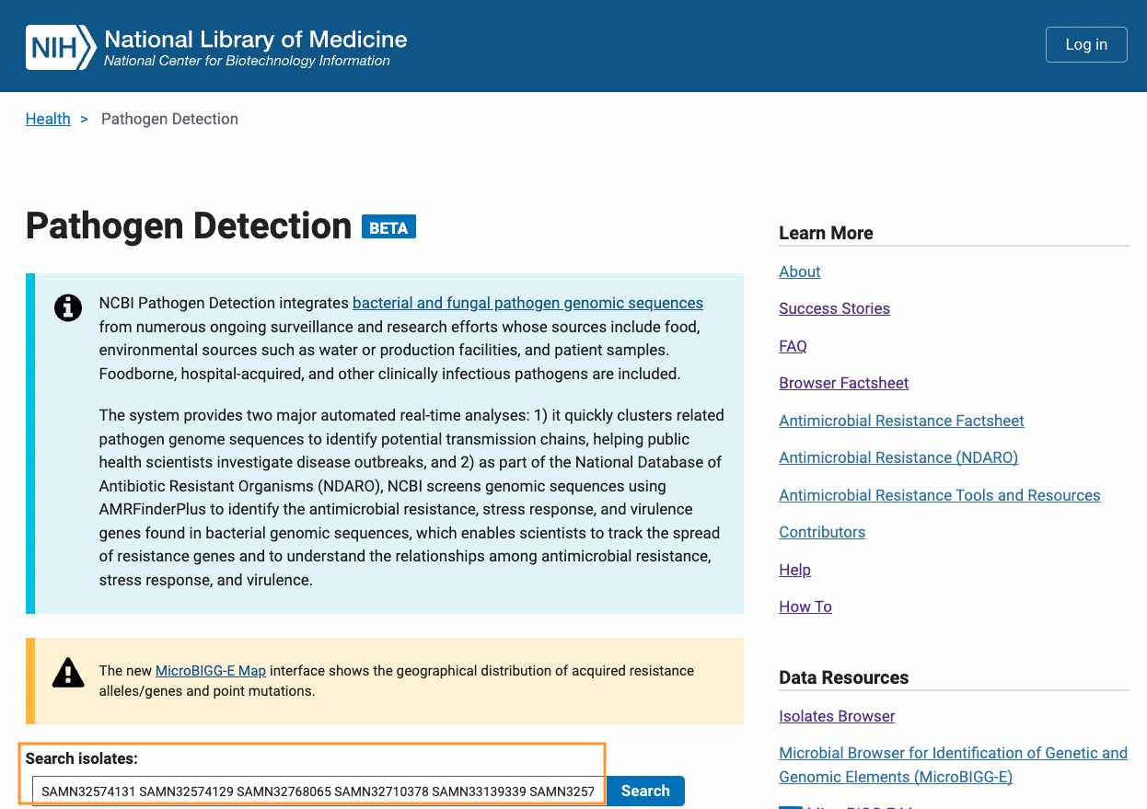Open the Antimicrobial Resistance (NDARO) link
The image size is (1147, 809).
[898, 457]
